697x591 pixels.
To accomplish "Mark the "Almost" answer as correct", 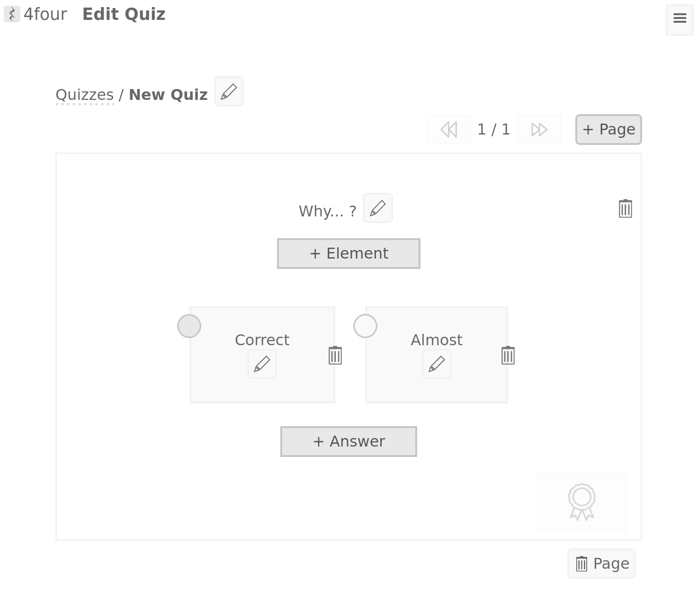I will pyautogui.click(x=365, y=326).
